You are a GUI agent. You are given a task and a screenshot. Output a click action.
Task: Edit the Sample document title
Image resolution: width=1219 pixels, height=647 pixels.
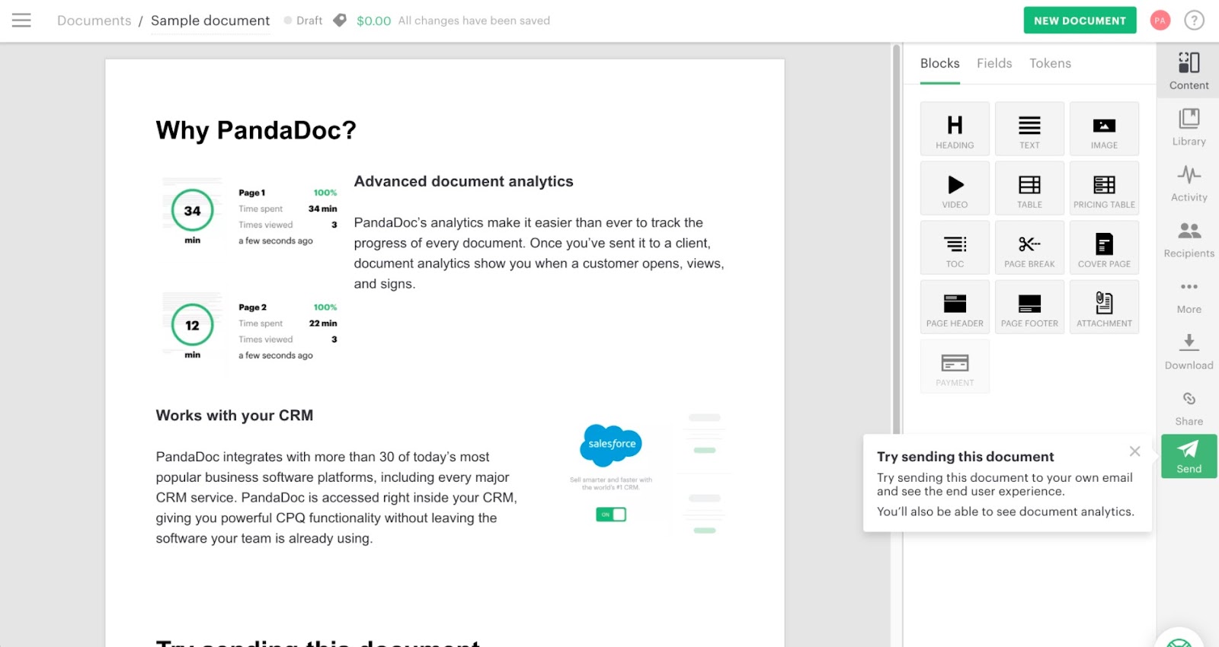[x=210, y=21]
